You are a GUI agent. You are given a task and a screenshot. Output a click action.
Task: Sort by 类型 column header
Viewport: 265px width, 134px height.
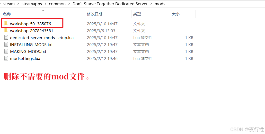pyautogui.click(x=137, y=14)
